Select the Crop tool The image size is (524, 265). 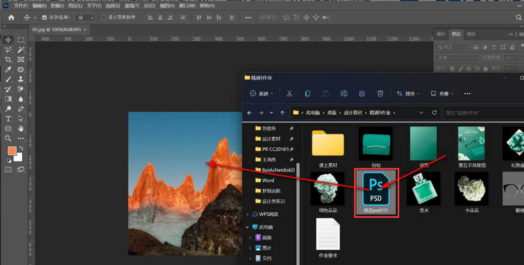point(9,59)
